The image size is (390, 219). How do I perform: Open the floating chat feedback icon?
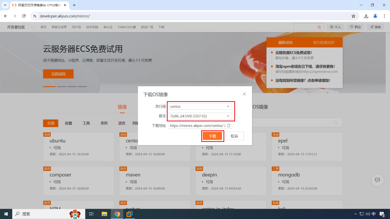378,180
